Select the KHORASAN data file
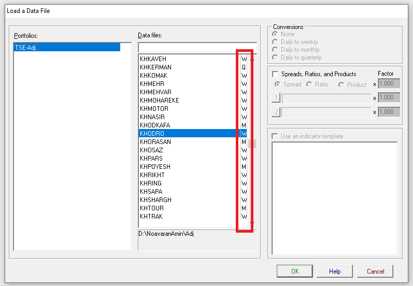 (x=193, y=142)
